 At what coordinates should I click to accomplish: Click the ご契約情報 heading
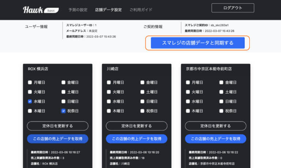(x=153, y=27)
